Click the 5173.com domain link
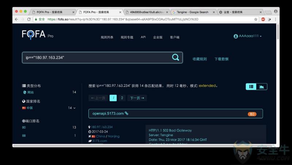 point(100,141)
